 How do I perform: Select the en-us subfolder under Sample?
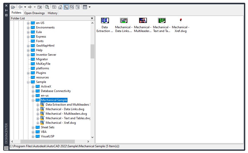44,96
